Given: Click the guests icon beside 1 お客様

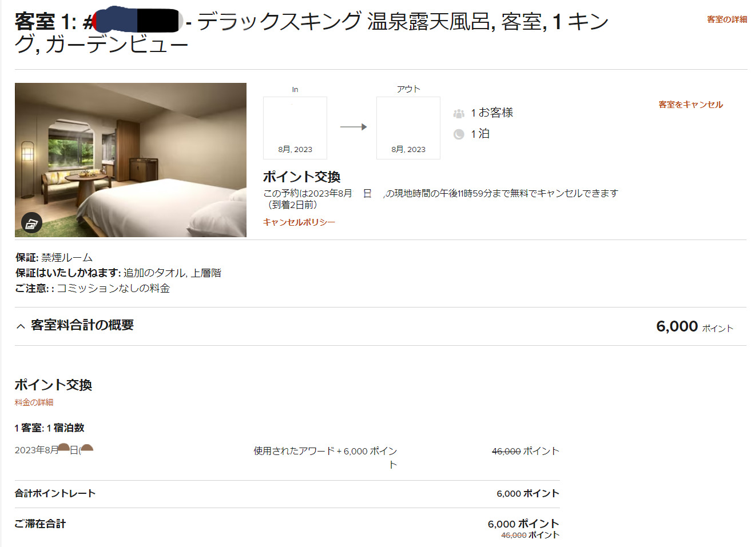Looking at the screenshot, I should pyautogui.click(x=459, y=113).
